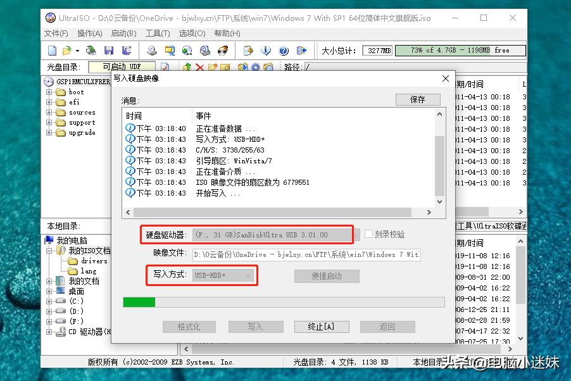Expand the sources folder in the tree
The height and width of the screenshot is (381, 571).
[48, 113]
